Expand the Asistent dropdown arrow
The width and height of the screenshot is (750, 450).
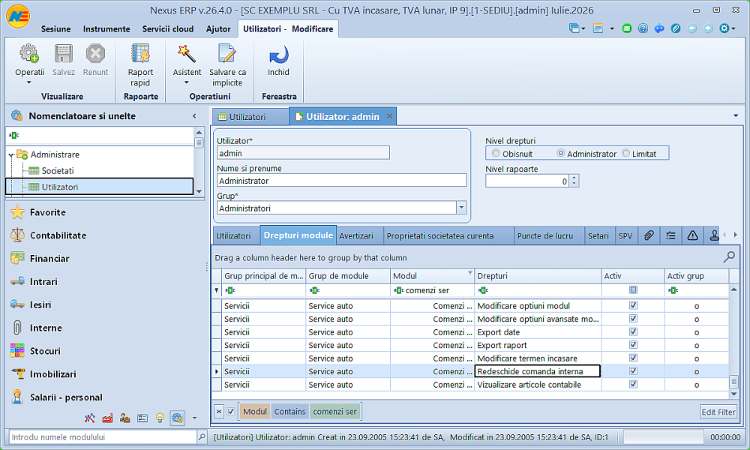click(x=187, y=82)
